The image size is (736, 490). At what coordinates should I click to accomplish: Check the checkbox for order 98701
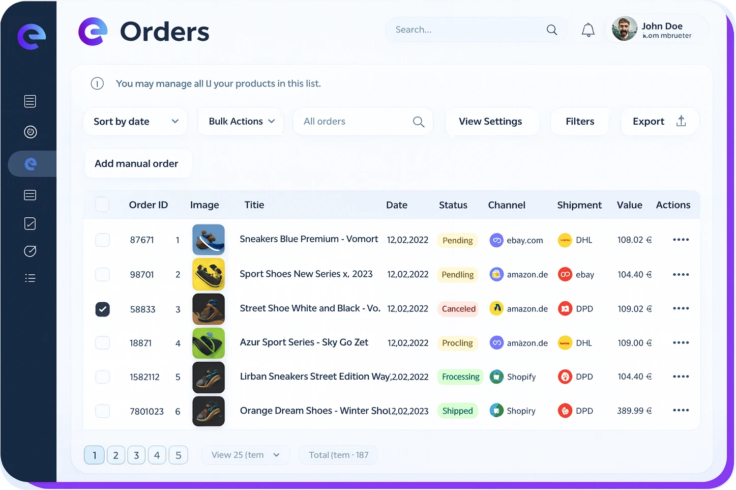pos(103,275)
